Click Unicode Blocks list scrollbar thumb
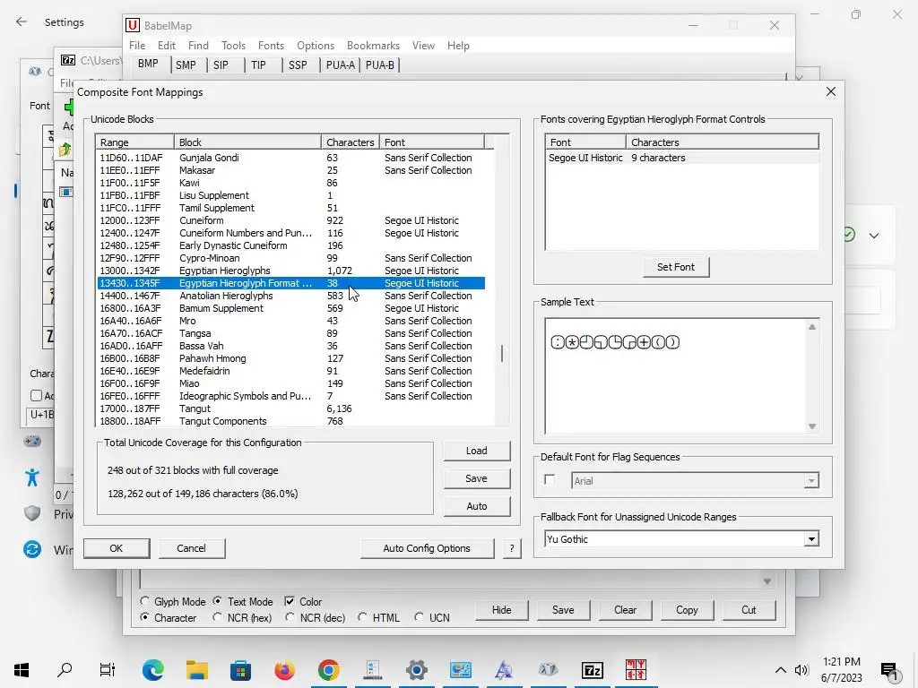Viewport: 918px width, 688px height. pos(502,353)
